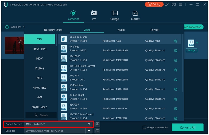Choose MP4 in format list

[40, 39]
